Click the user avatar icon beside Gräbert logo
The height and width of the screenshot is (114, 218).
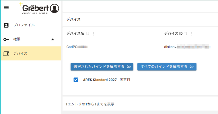tap(54, 8)
